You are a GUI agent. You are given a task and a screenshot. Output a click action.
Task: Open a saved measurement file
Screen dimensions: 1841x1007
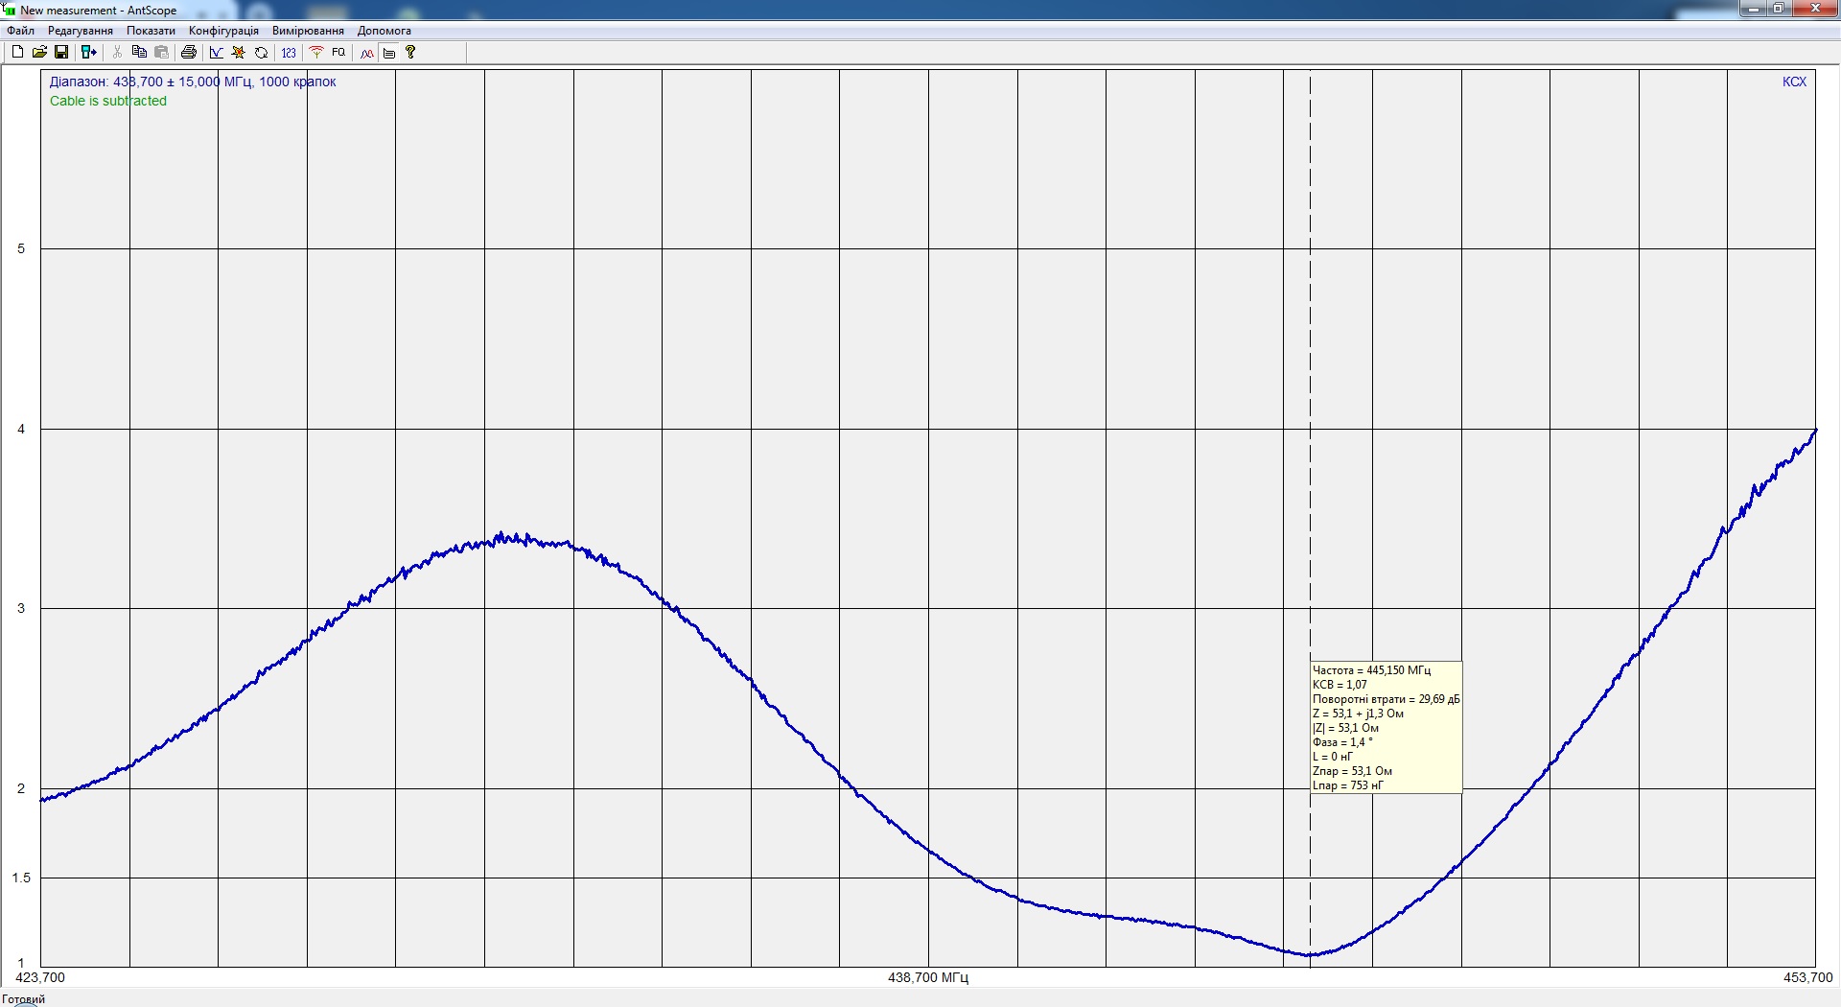pyautogui.click(x=39, y=53)
